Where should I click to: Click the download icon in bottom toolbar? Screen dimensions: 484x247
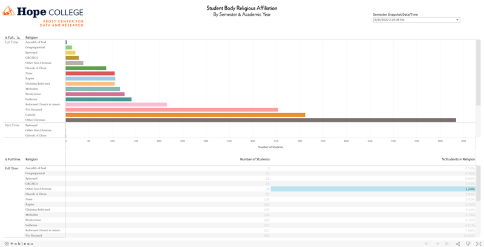point(468,243)
